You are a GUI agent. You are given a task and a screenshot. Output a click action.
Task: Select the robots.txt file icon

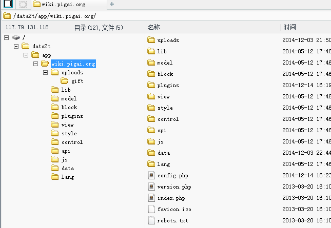click(151, 220)
